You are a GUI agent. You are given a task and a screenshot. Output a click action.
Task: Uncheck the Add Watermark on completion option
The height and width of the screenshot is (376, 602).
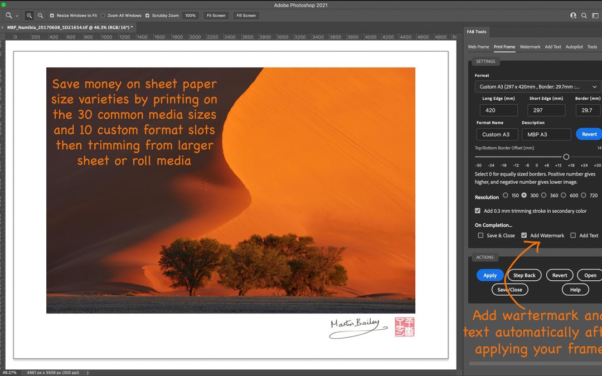click(524, 236)
